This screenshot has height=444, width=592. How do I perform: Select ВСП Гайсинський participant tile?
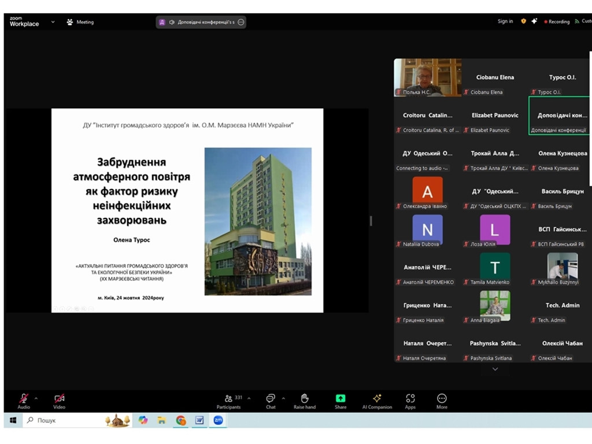[x=562, y=230]
